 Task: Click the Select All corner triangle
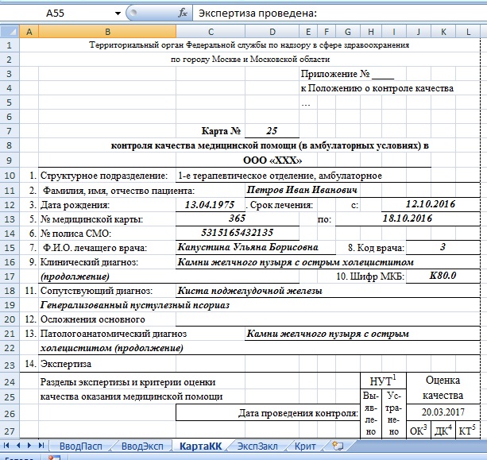[x=10, y=32]
